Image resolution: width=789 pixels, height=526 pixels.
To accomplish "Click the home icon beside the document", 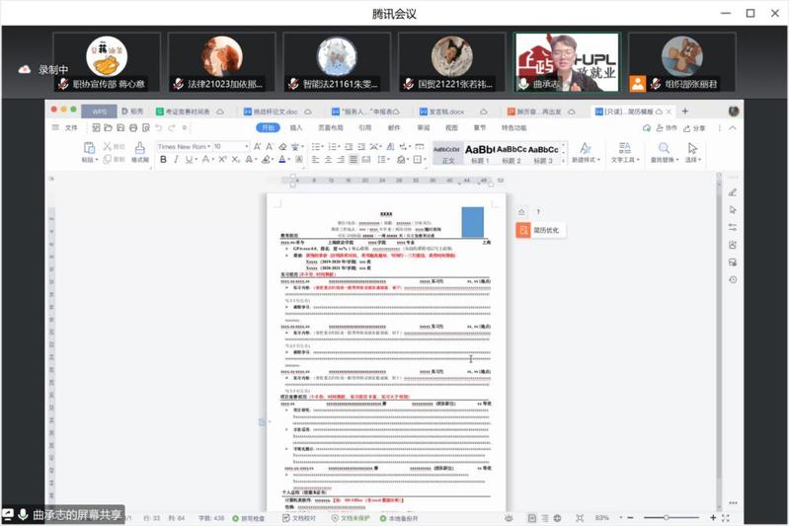I will (521, 212).
